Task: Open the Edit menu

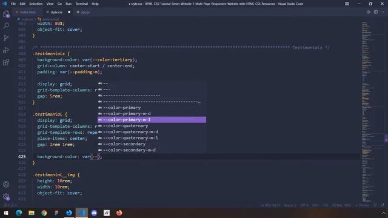Action: click(x=22, y=4)
